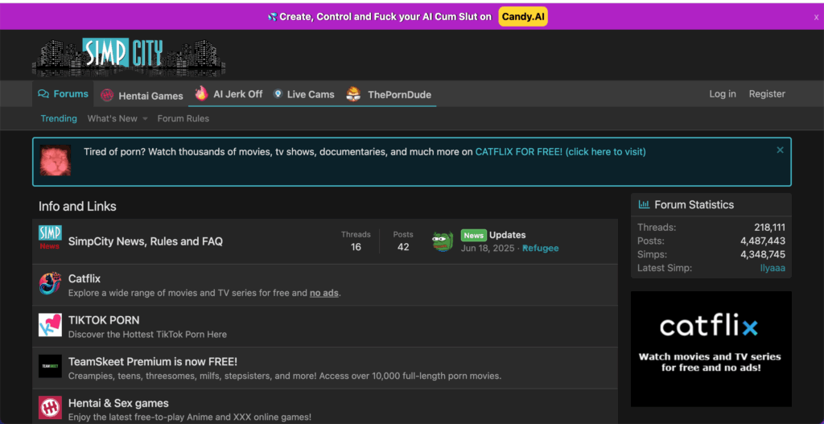Click the Log in link
824x424 pixels.
pyautogui.click(x=722, y=94)
